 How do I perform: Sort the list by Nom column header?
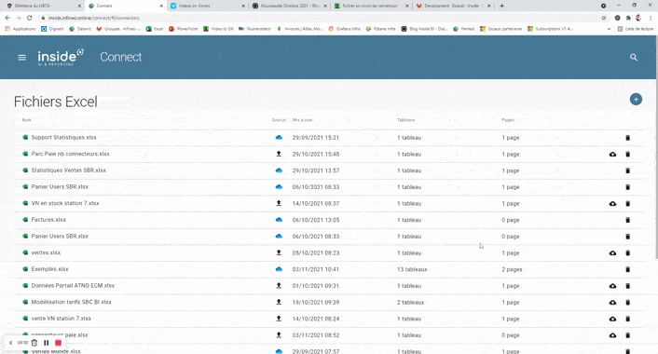point(26,120)
